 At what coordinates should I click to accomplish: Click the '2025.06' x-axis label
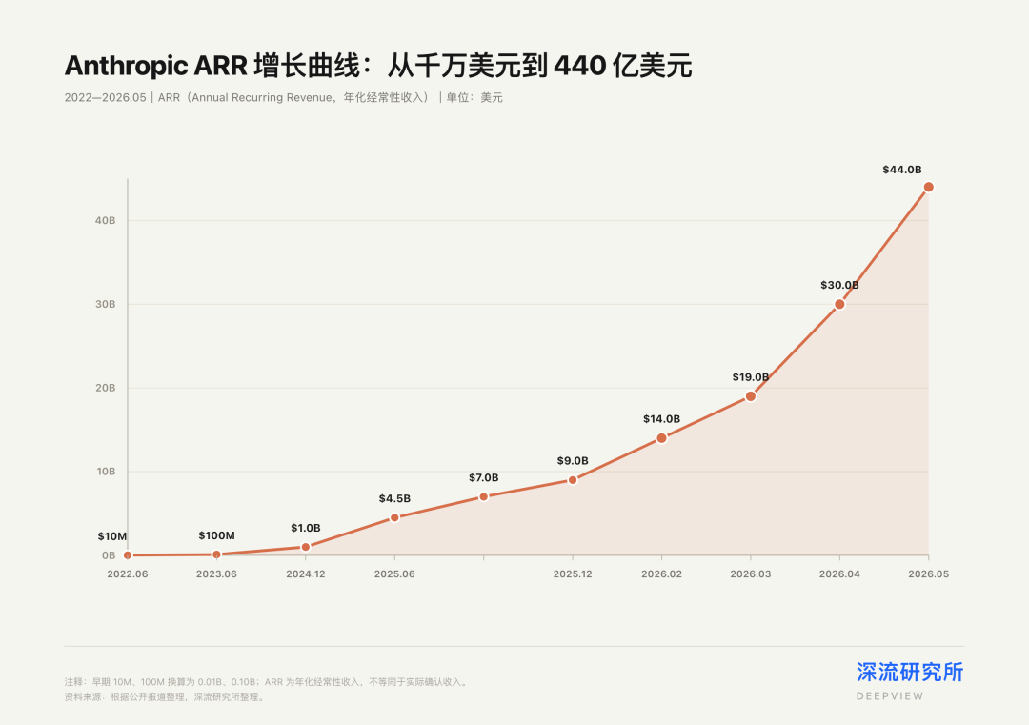(x=394, y=574)
